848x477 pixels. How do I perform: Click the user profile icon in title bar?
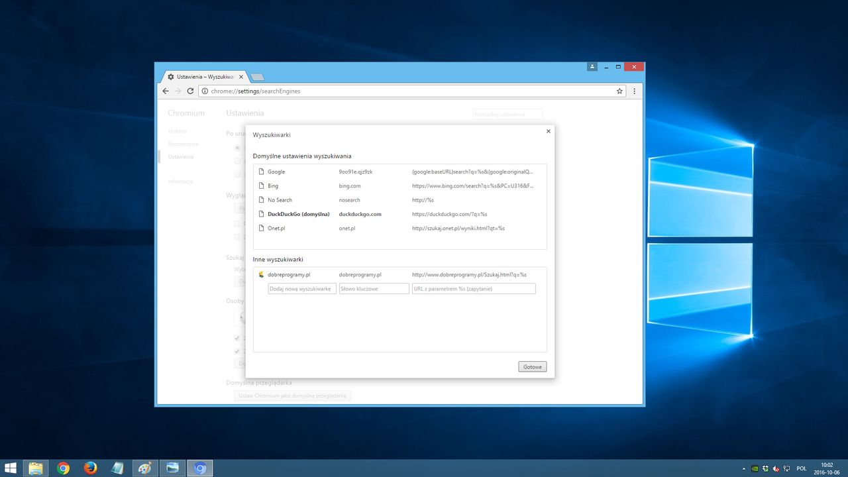pos(592,67)
